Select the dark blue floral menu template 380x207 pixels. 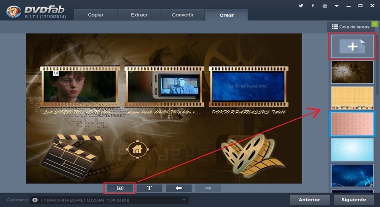coord(352,175)
